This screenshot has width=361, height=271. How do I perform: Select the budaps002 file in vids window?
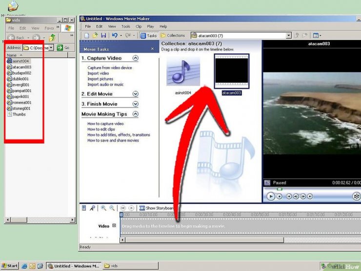(x=19, y=73)
